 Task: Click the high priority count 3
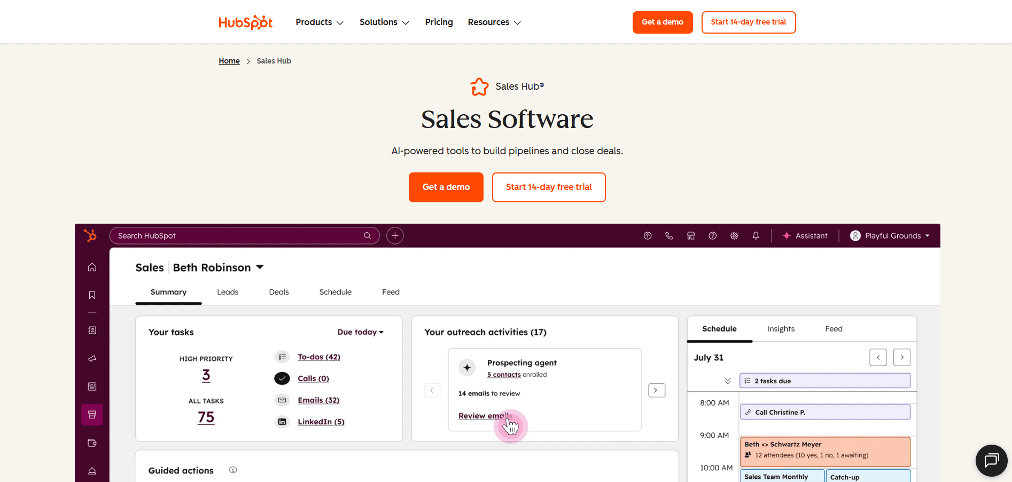click(x=206, y=376)
